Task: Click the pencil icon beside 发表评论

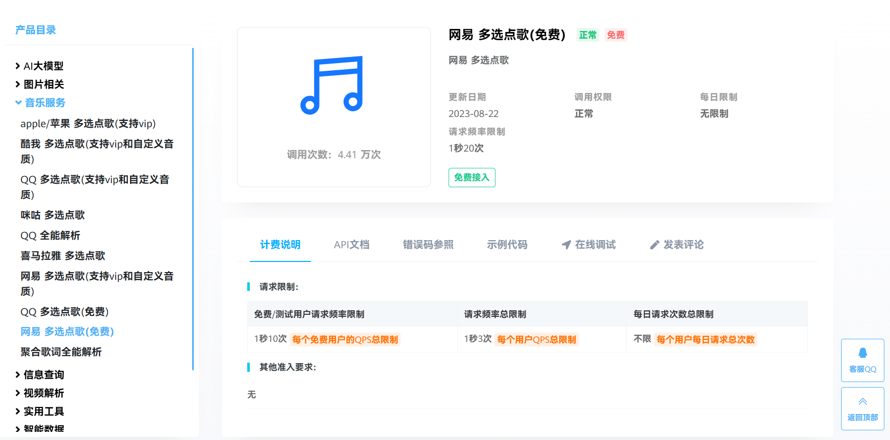Action: pos(655,245)
